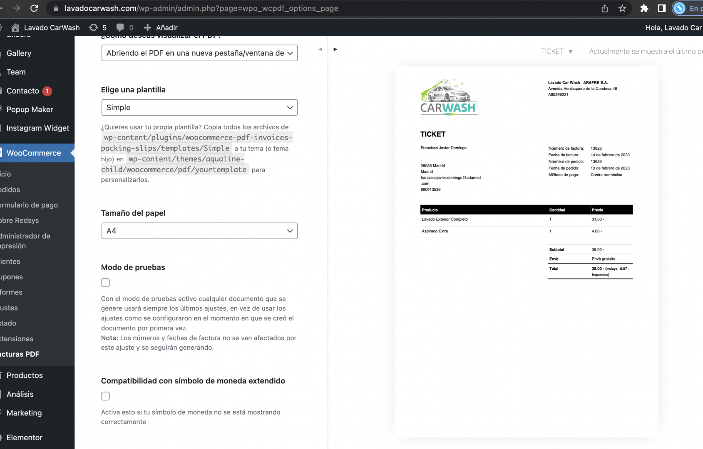Viewport: 703px width, 449px height.
Task: Click the Lavado CarWash home icon
Action: pyautogui.click(x=15, y=27)
